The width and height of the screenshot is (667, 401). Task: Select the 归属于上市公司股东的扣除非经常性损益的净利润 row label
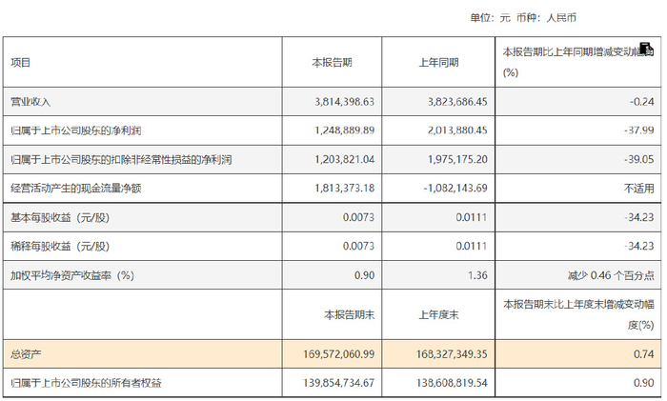pos(121,159)
